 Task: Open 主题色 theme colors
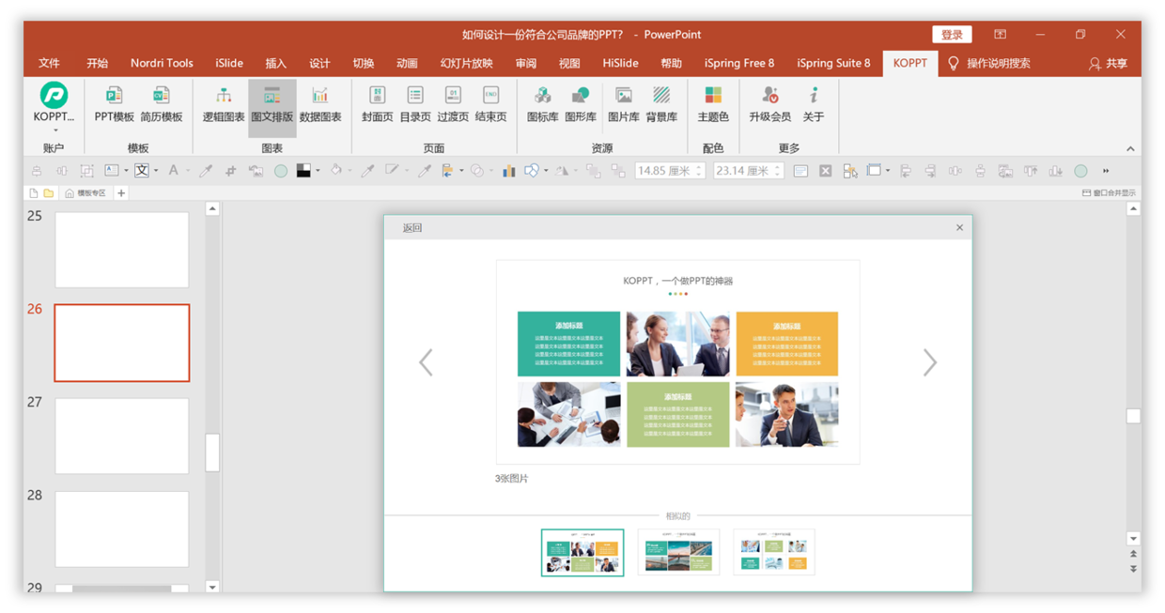(x=713, y=103)
